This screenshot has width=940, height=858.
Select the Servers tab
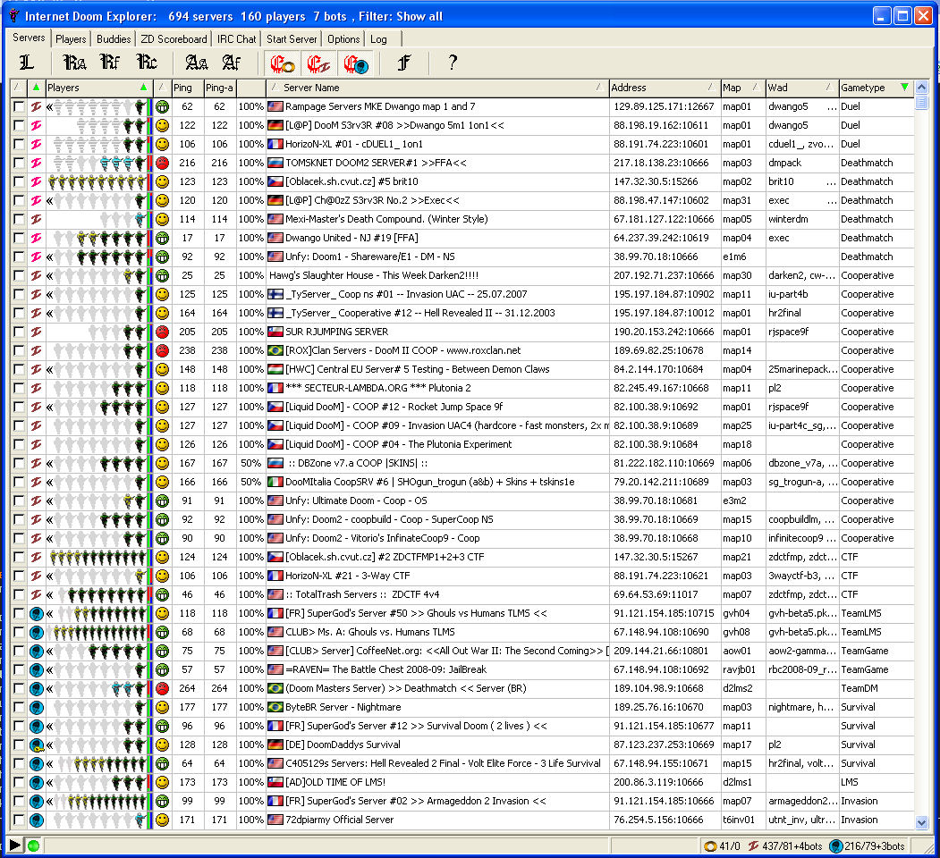[x=29, y=38]
